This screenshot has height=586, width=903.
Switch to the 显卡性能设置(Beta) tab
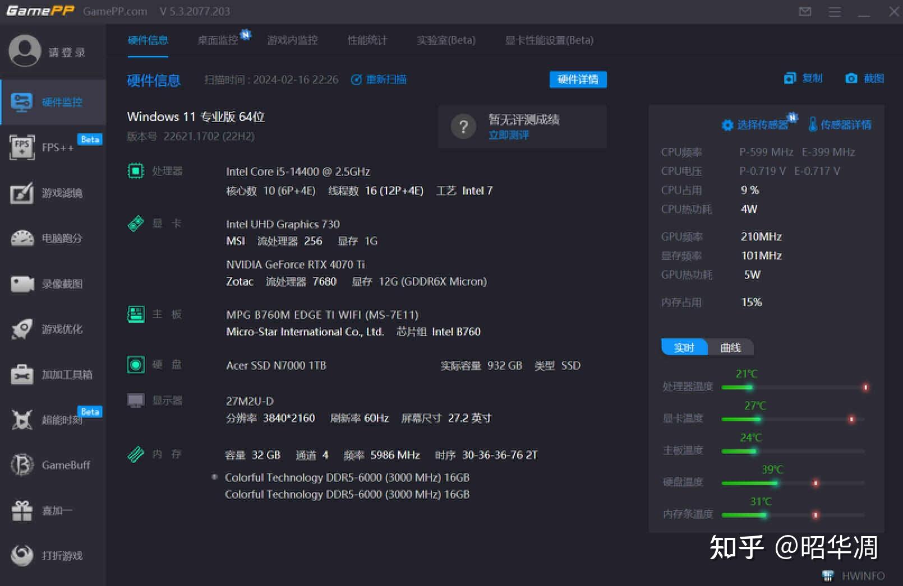pos(549,40)
